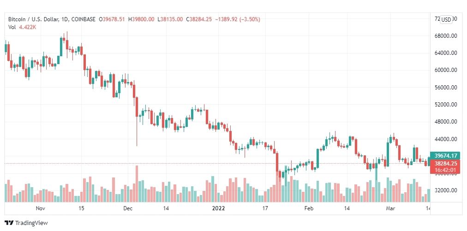
Task: Click the Mar marker on time axis
Action: [x=390, y=208]
